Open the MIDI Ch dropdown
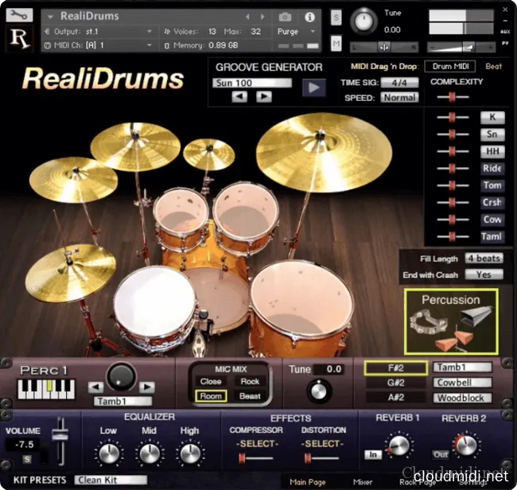 point(99,45)
